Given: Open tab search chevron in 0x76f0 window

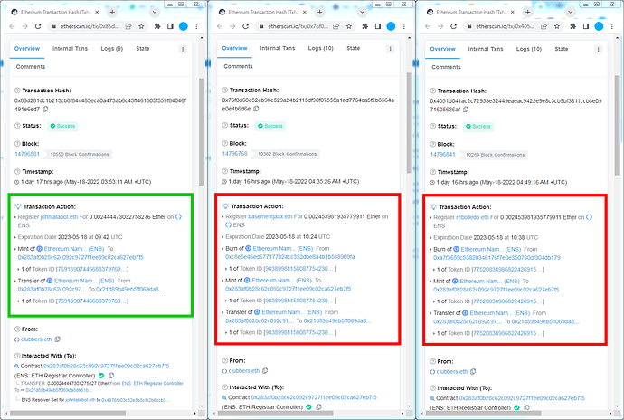Looking at the screenshot, I should (x=362, y=12).
